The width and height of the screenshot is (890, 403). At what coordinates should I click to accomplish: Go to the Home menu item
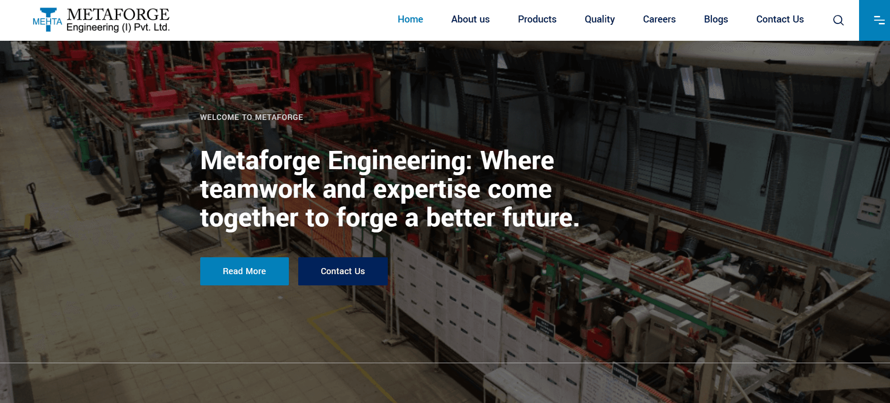pyautogui.click(x=410, y=19)
